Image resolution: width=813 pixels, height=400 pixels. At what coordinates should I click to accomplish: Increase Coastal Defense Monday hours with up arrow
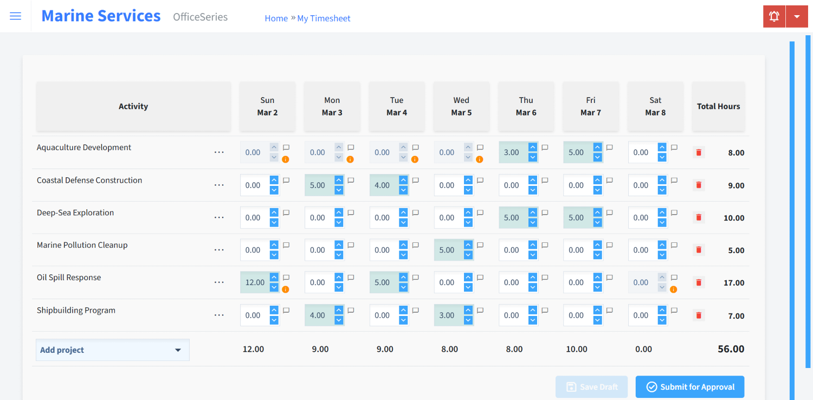tap(339, 180)
